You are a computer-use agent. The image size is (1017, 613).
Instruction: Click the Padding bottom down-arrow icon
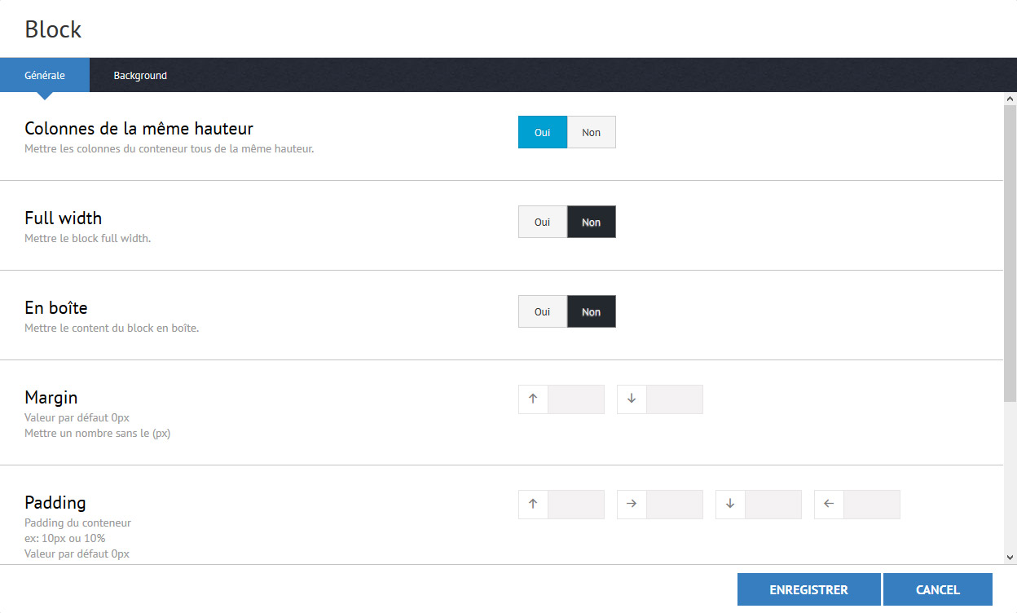tap(730, 505)
